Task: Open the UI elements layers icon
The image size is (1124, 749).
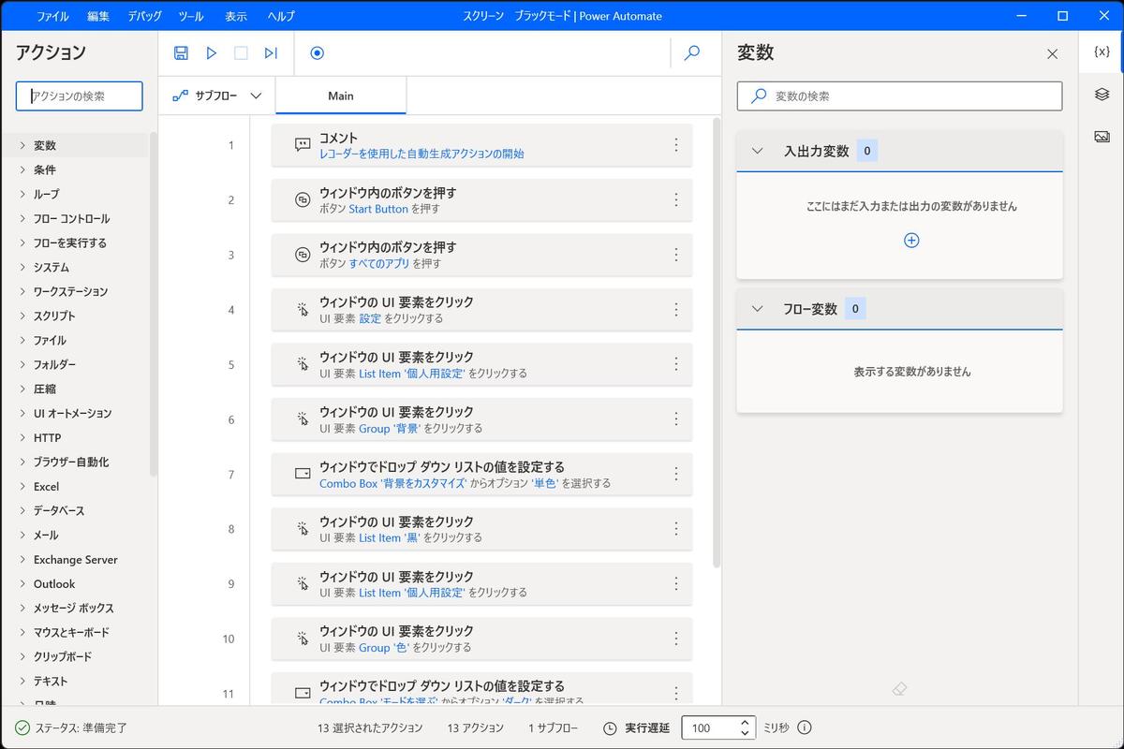Action: (x=1102, y=95)
